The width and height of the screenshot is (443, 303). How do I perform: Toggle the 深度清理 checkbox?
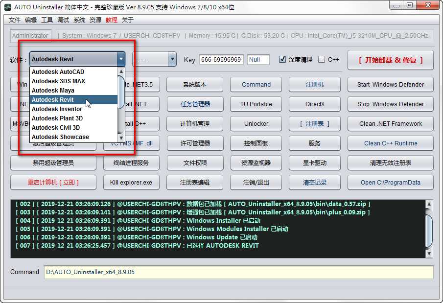coord(282,59)
